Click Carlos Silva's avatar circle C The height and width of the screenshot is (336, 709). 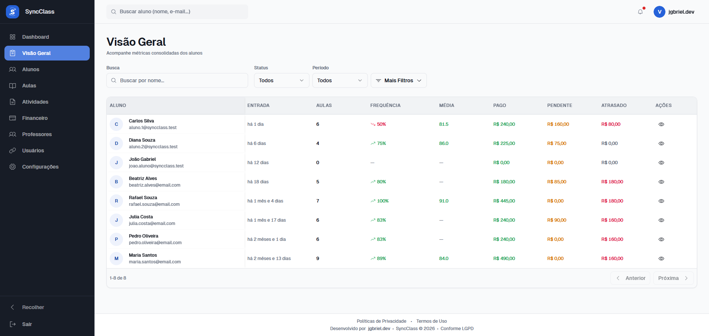point(116,124)
